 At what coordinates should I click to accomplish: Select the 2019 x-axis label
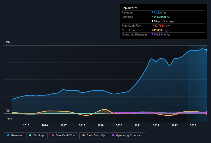point(100,125)
